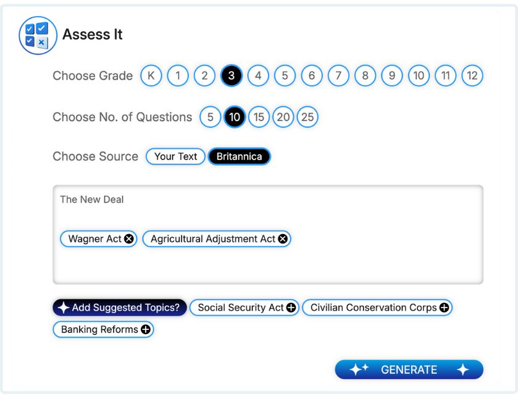Add the Banking Reforms suggested topic

coord(146,330)
